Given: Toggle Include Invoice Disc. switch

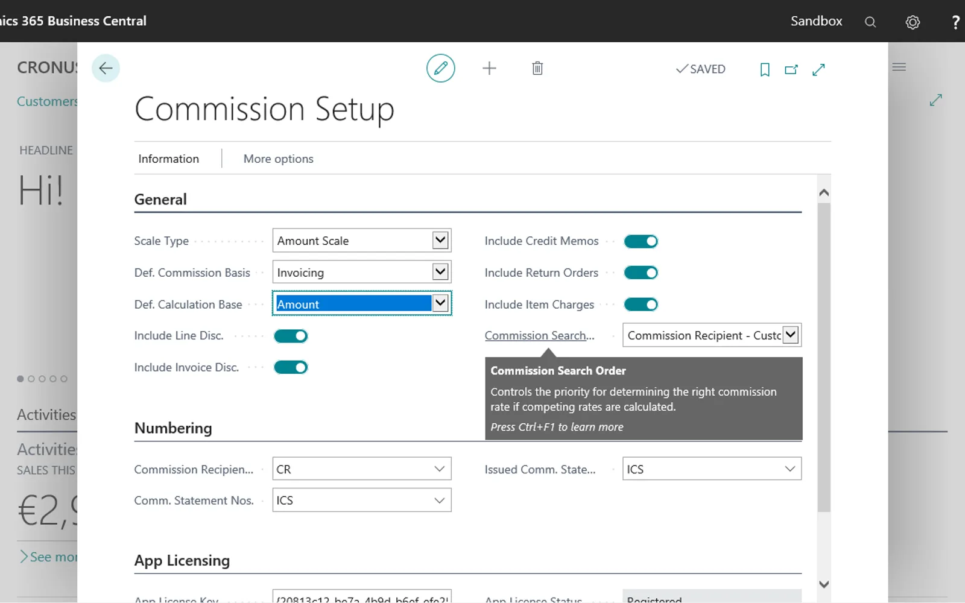Looking at the screenshot, I should [x=291, y=367].
